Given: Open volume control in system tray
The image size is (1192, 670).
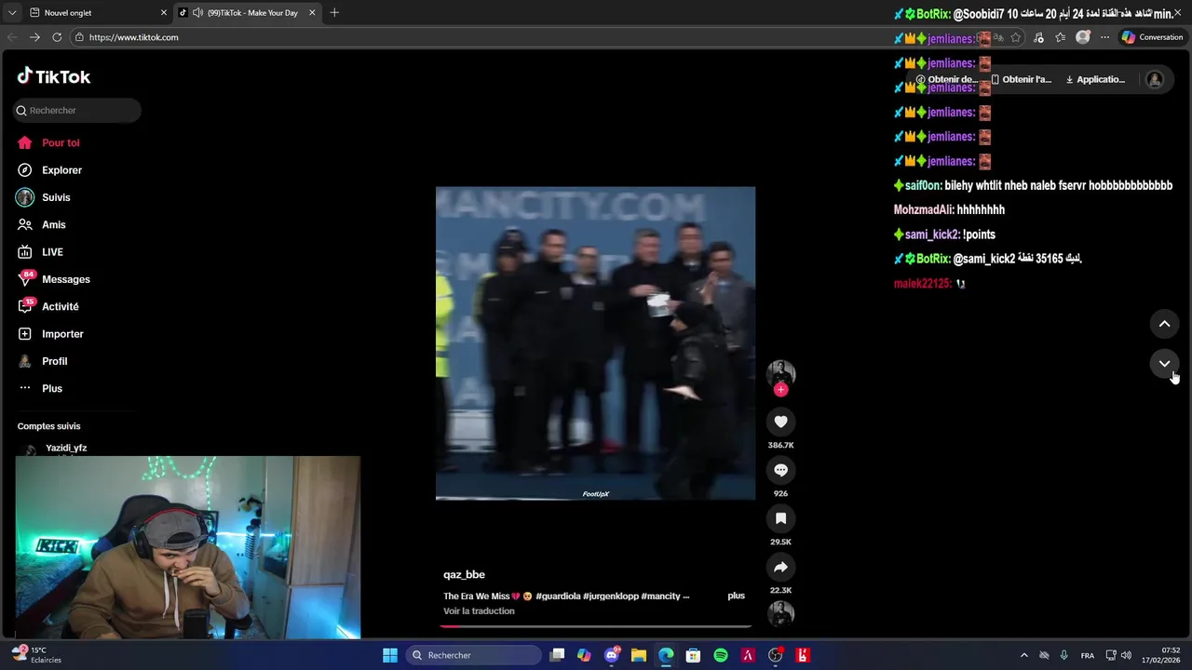Looking at the screenshot, I should pyautogui.click(x=1126, y=655).
